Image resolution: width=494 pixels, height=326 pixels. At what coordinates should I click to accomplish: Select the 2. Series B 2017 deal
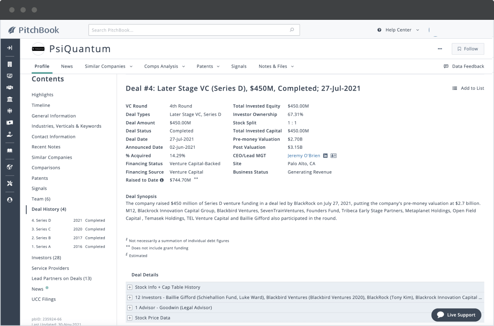pyautogui.click(x=69, y=238)
